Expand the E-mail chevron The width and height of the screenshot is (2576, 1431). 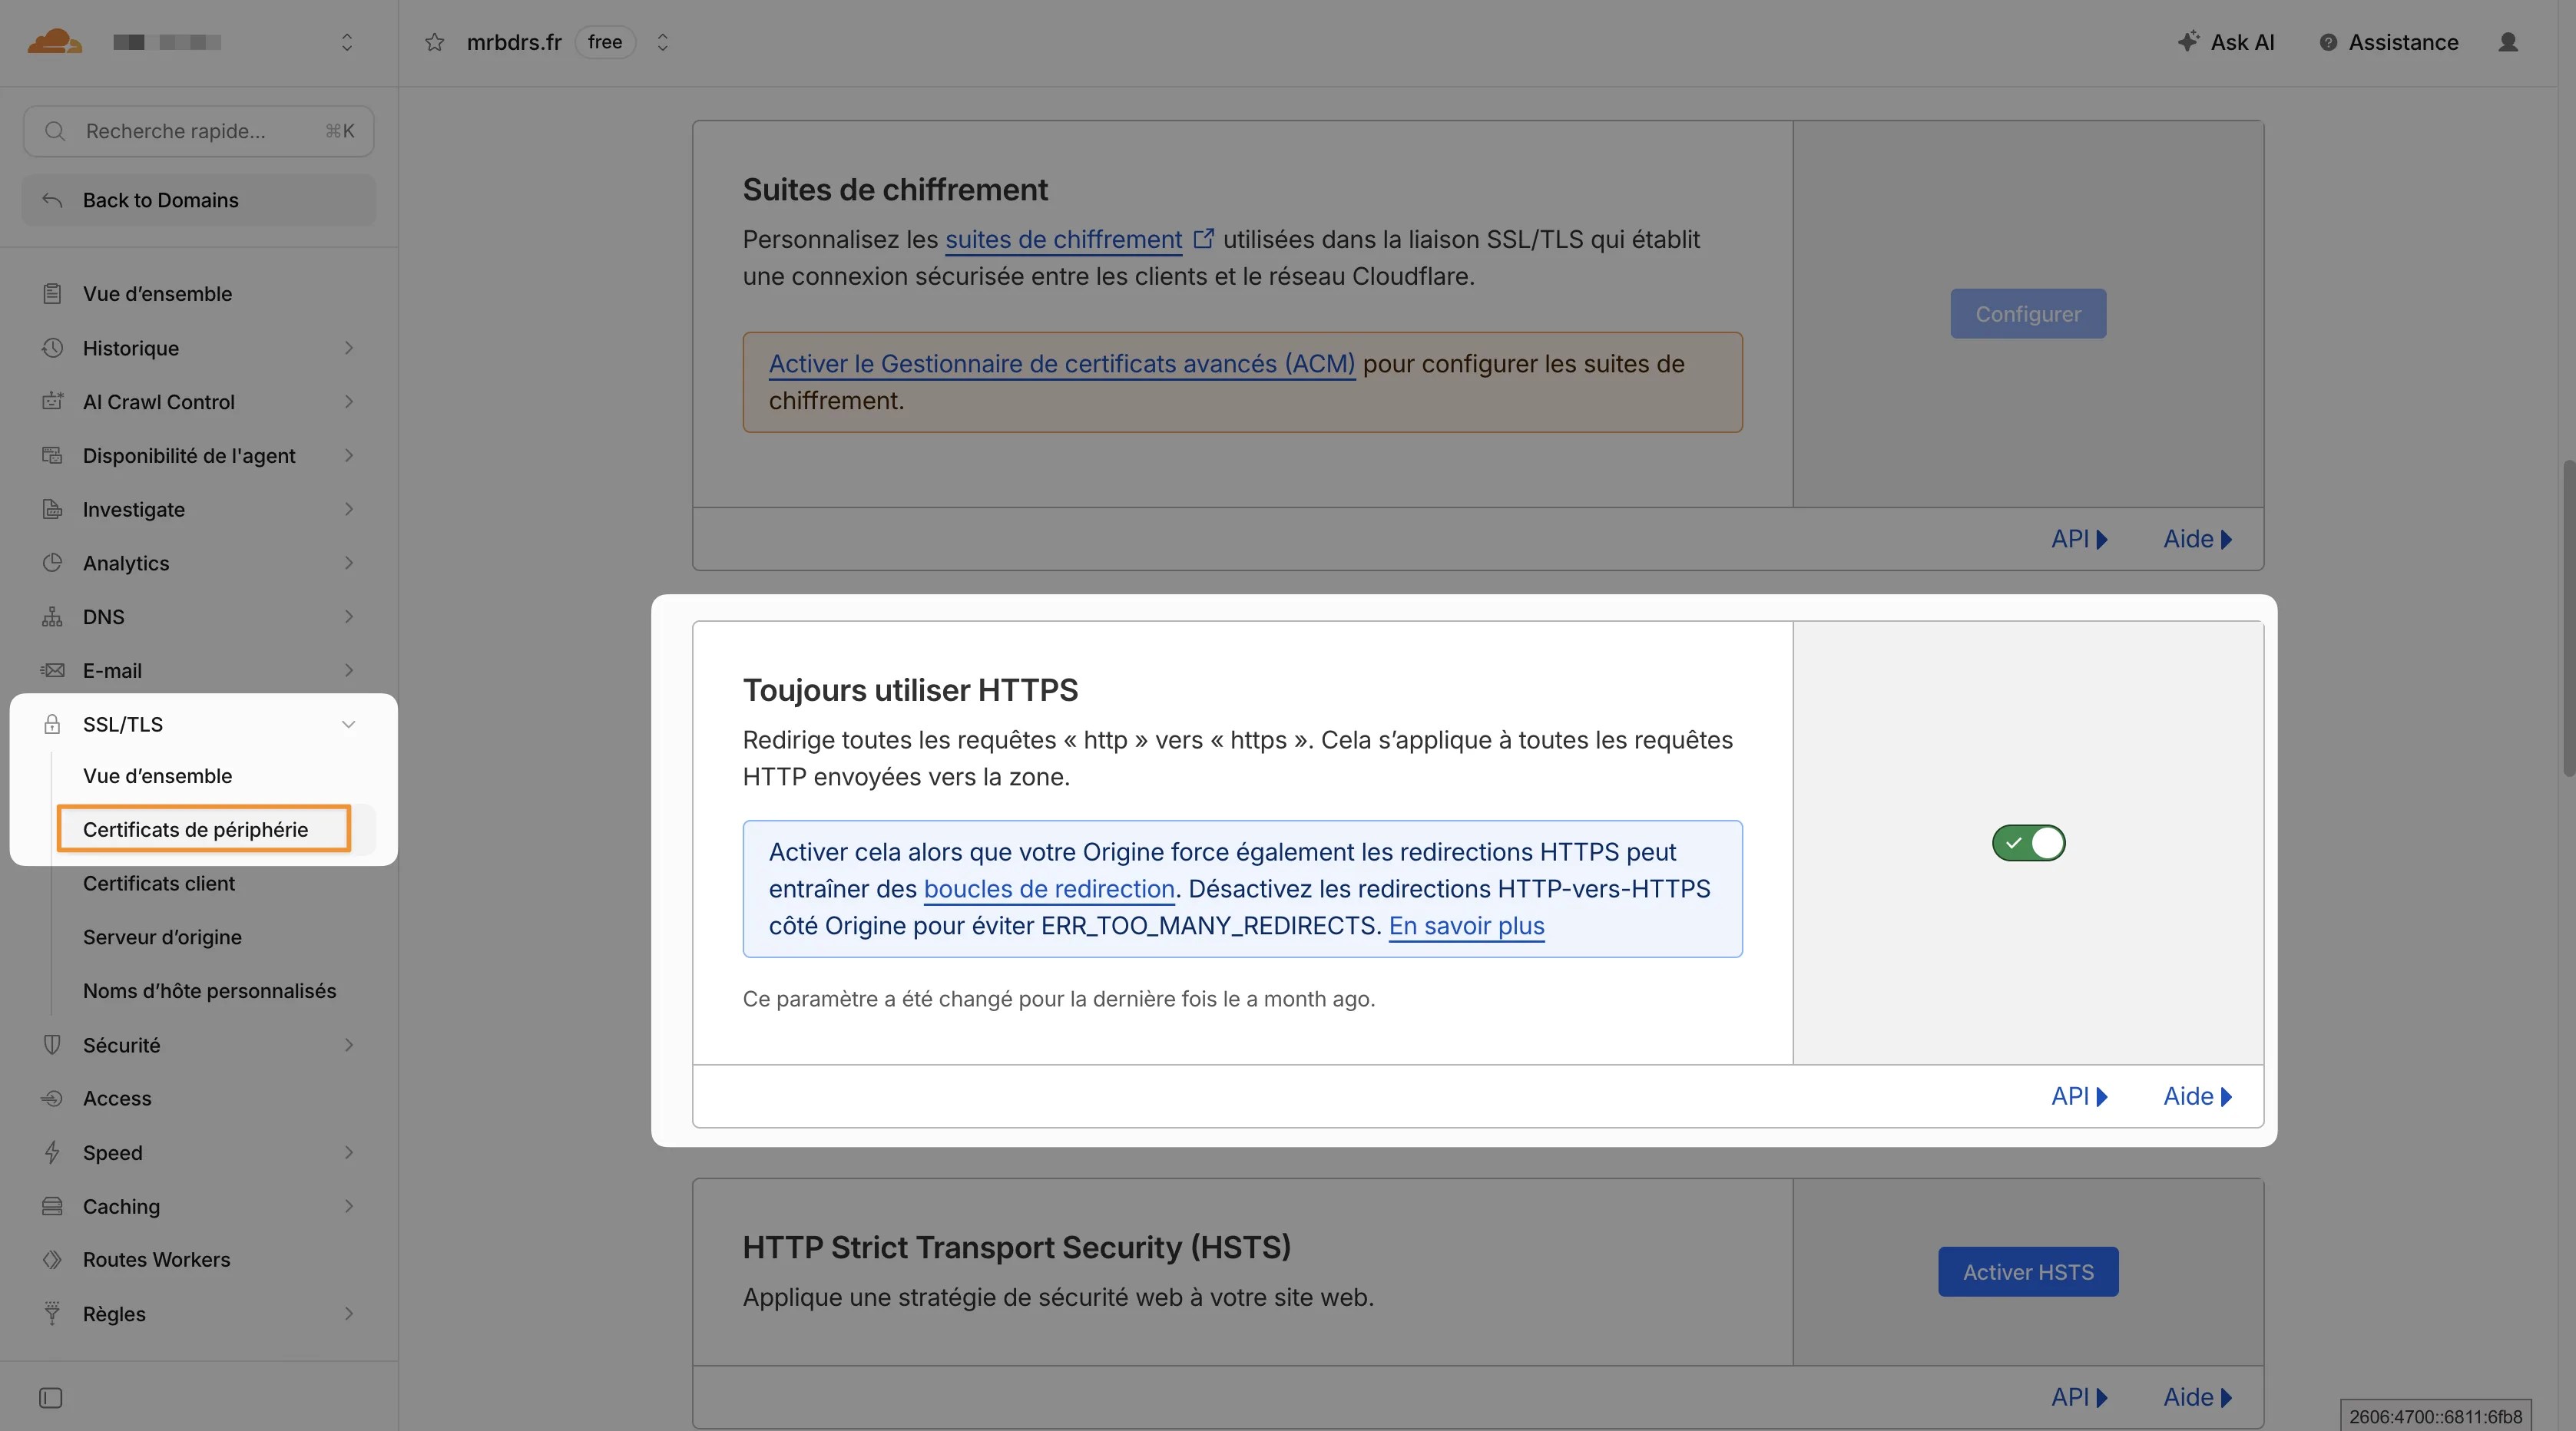[349, 670]
